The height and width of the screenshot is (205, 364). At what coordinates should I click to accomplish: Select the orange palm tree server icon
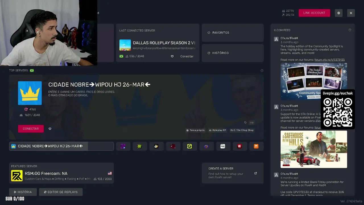click(x=256, y=146)
